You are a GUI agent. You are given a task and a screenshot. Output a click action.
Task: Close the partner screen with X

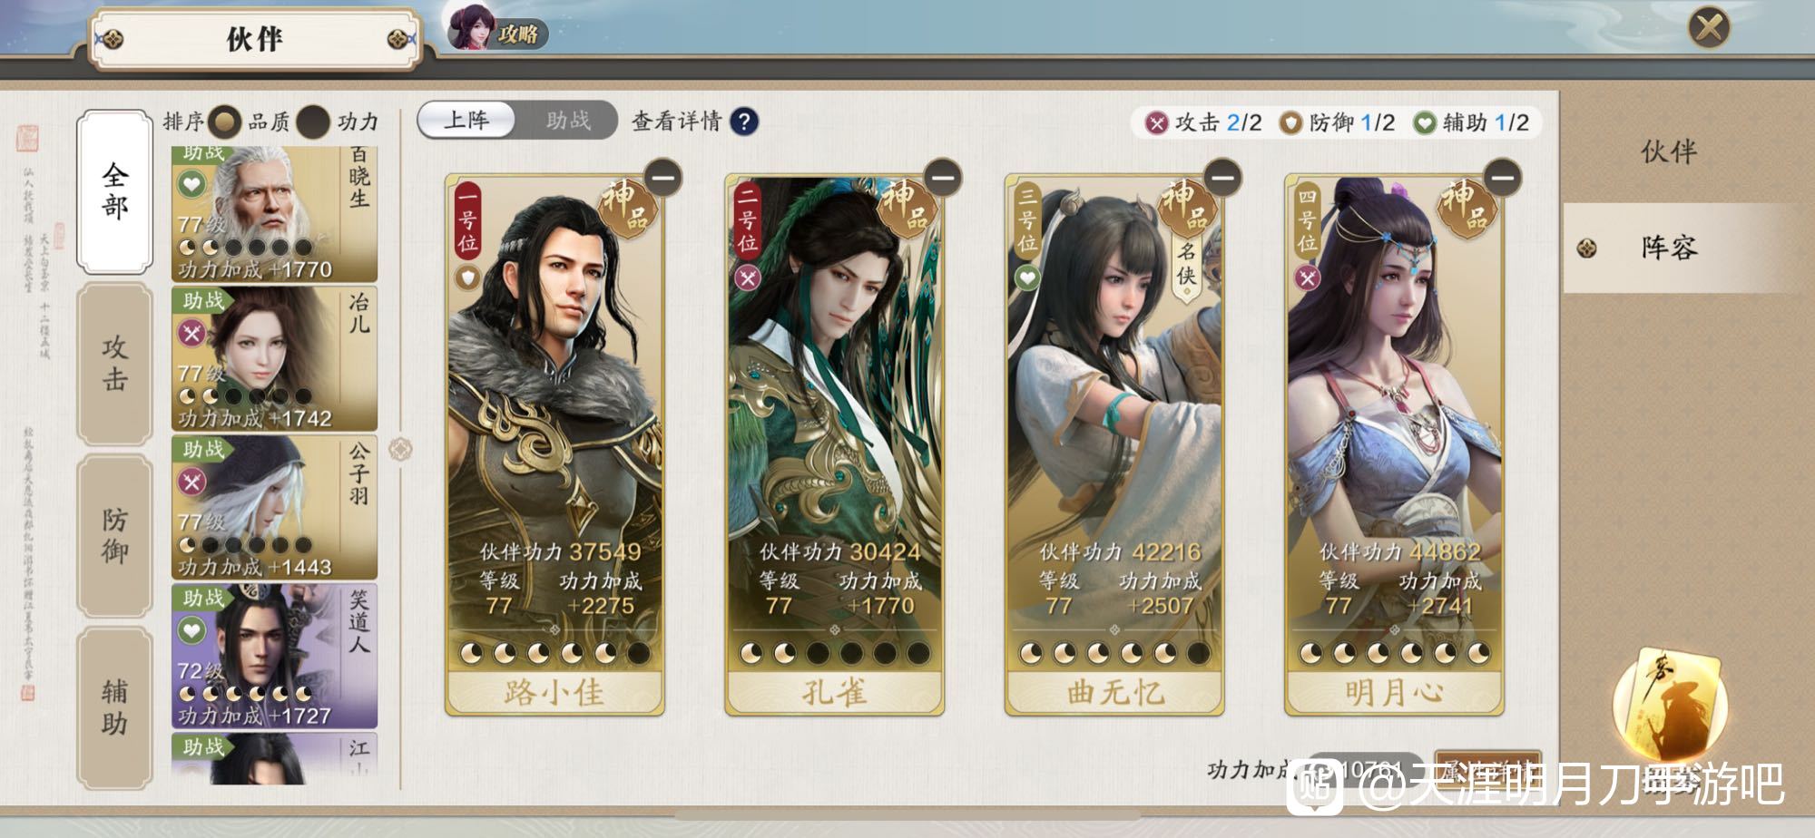[1709, 27]
